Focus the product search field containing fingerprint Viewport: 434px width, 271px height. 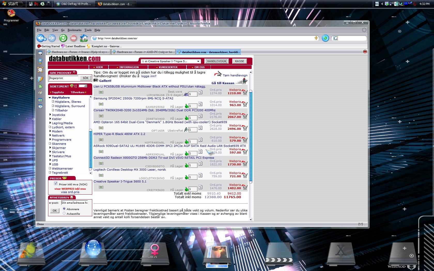pos(64,78)
